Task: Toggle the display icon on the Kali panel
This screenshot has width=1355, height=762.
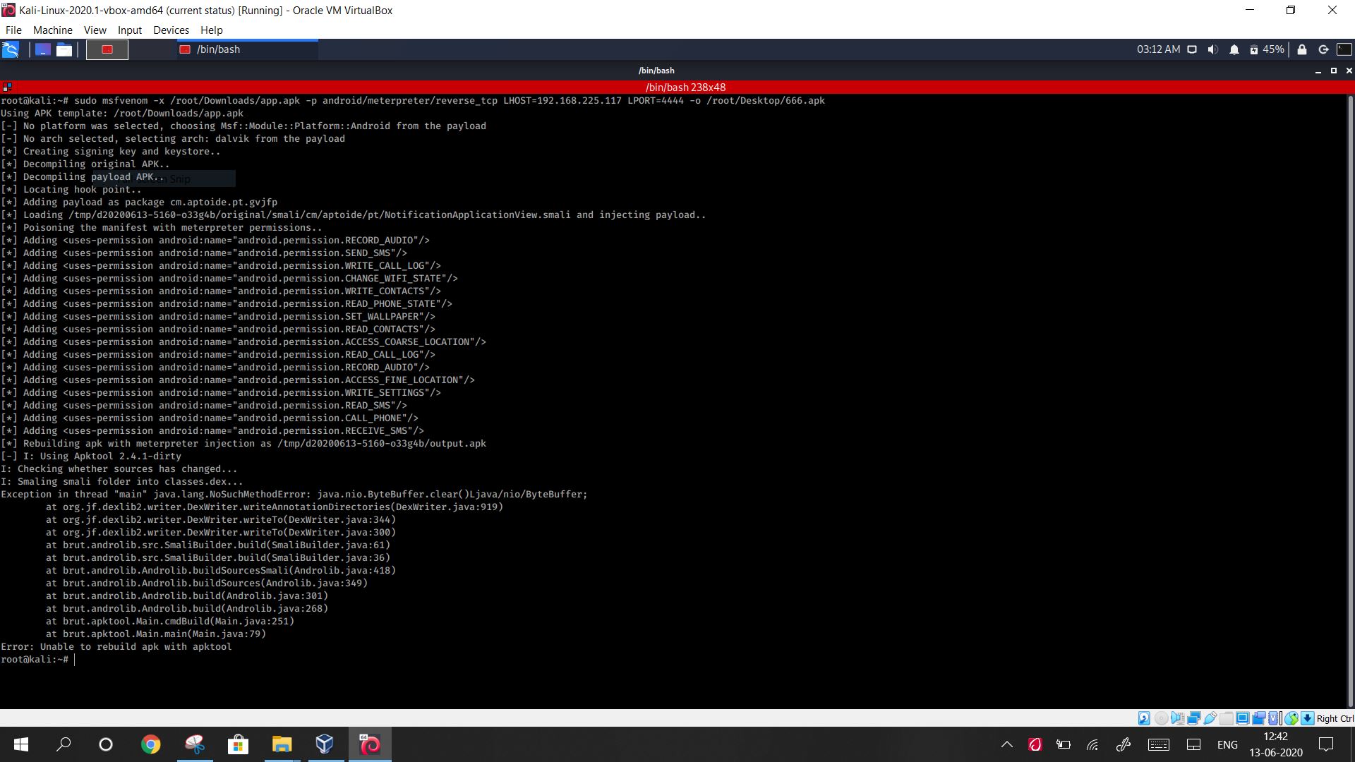Action: point(1191,49)
